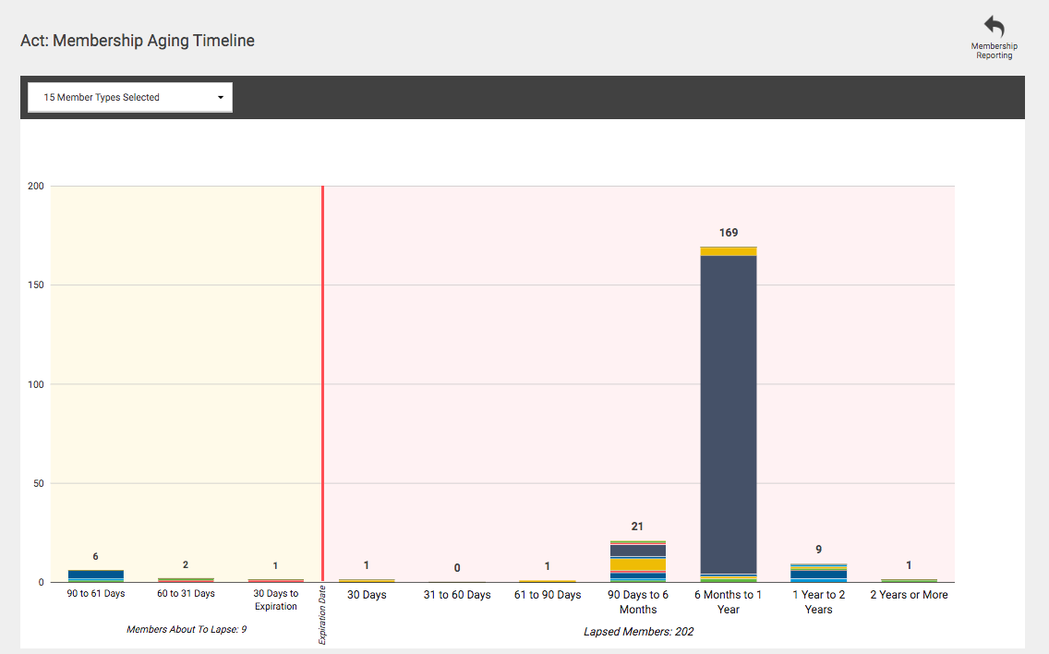Click the '30 Days' lapsed axis label
This screenshot has height=654, width=1049.
pos(367,595)
